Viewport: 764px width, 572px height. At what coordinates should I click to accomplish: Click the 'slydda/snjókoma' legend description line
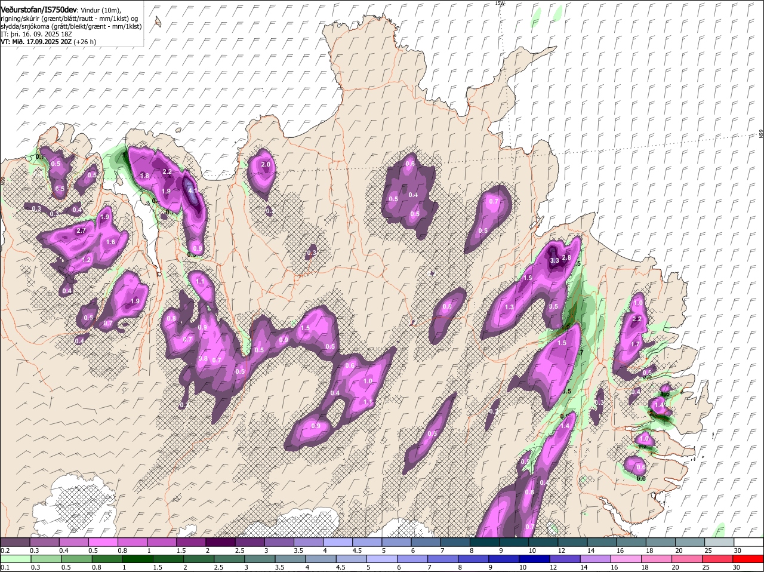pyautogui.click(x=71, y=26)
